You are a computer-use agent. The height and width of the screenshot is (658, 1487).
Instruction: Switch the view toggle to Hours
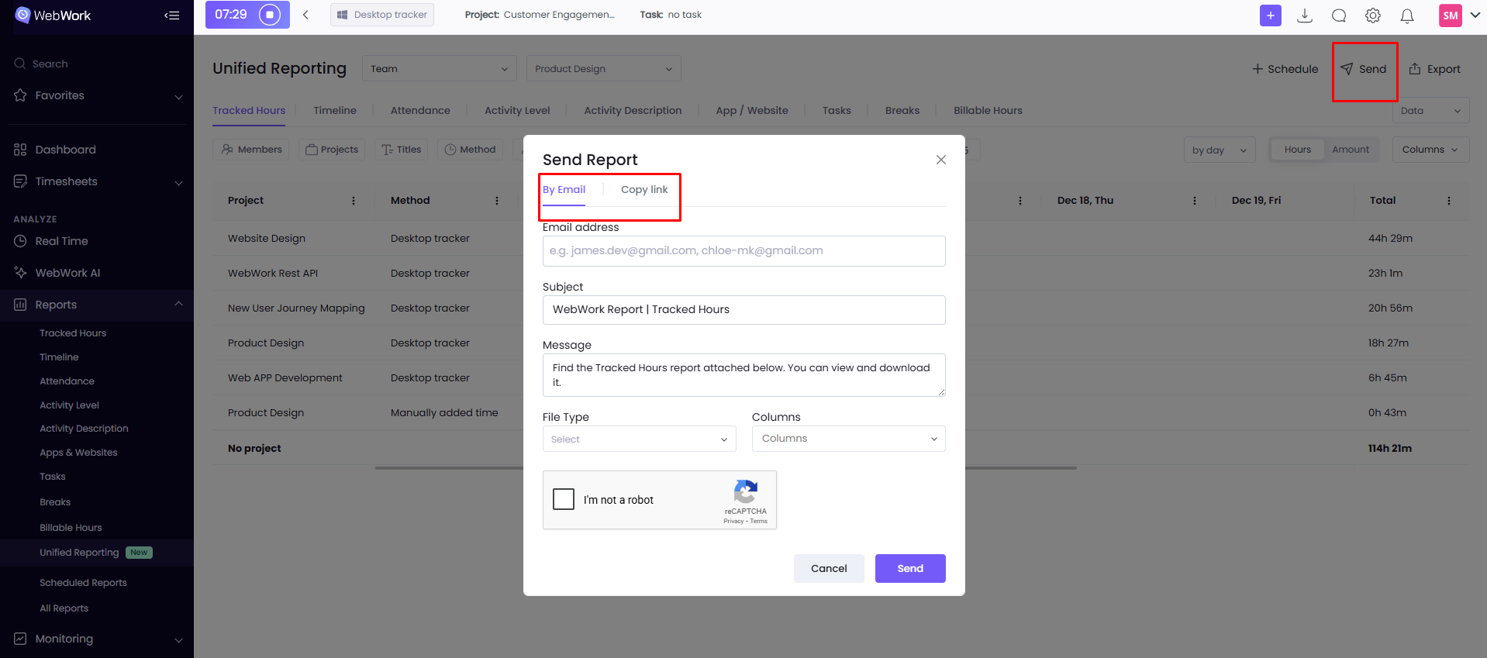click(1297, 150)
